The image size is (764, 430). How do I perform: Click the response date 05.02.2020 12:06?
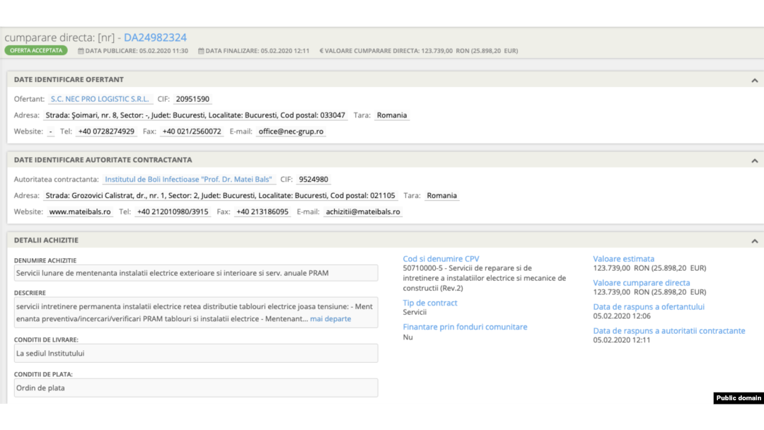coord(622,316)
